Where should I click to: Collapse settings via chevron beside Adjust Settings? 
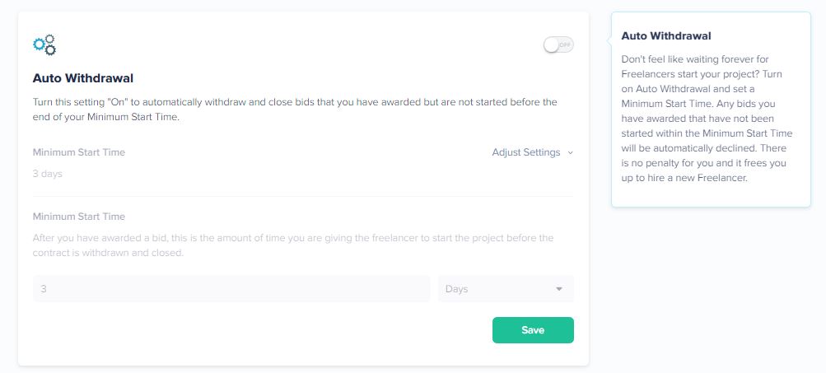click(570, 153)
